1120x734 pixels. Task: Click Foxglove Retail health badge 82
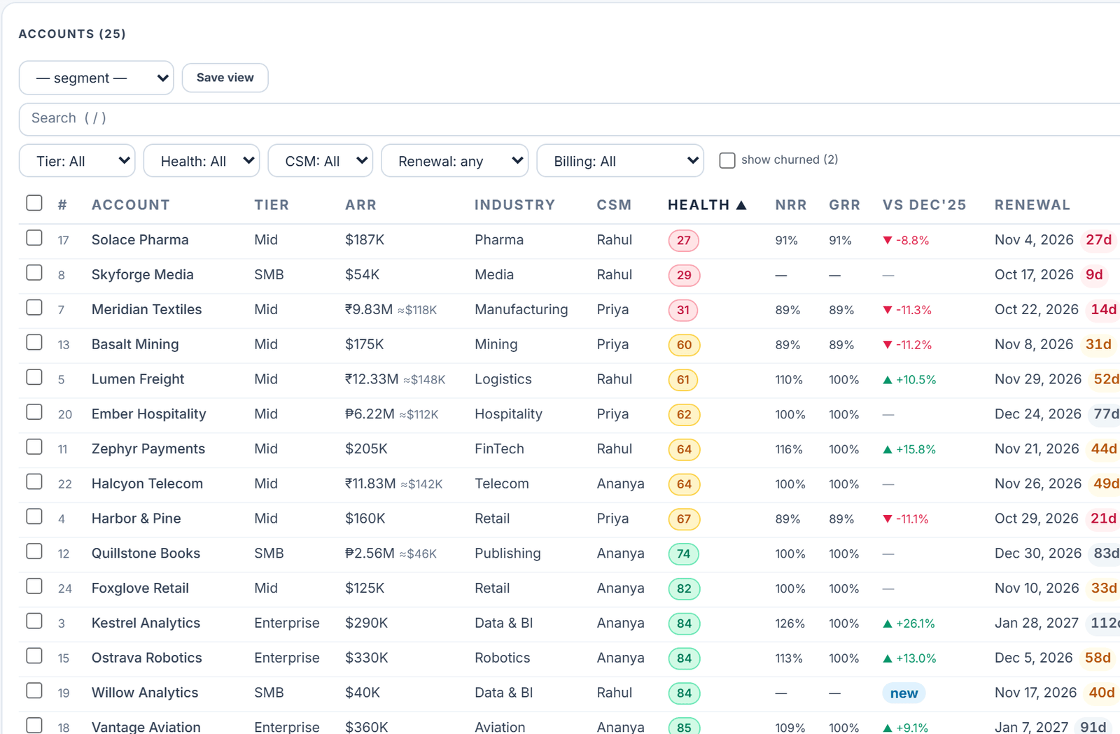point(684,588)
